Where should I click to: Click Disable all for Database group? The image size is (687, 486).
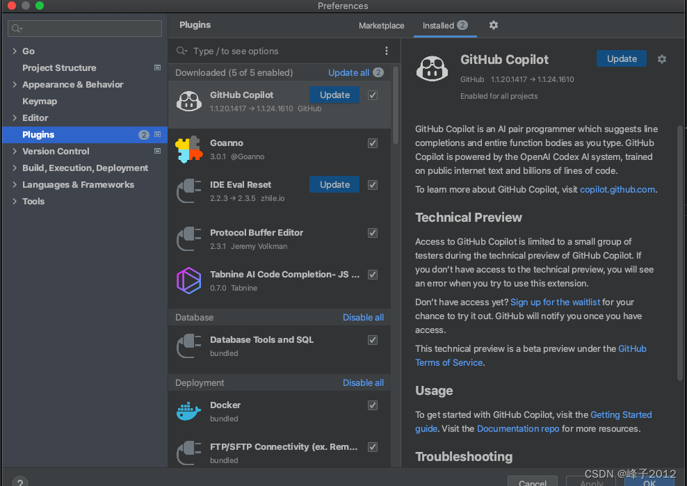click(x=363, y=317)
